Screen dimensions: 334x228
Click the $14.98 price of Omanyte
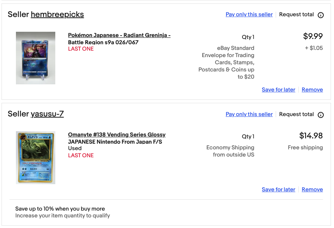coord(311,136)
